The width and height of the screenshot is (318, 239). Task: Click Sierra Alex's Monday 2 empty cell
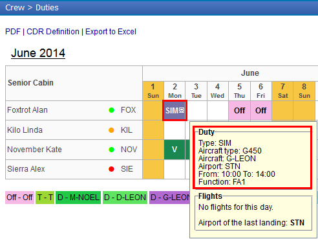(175, 169)
